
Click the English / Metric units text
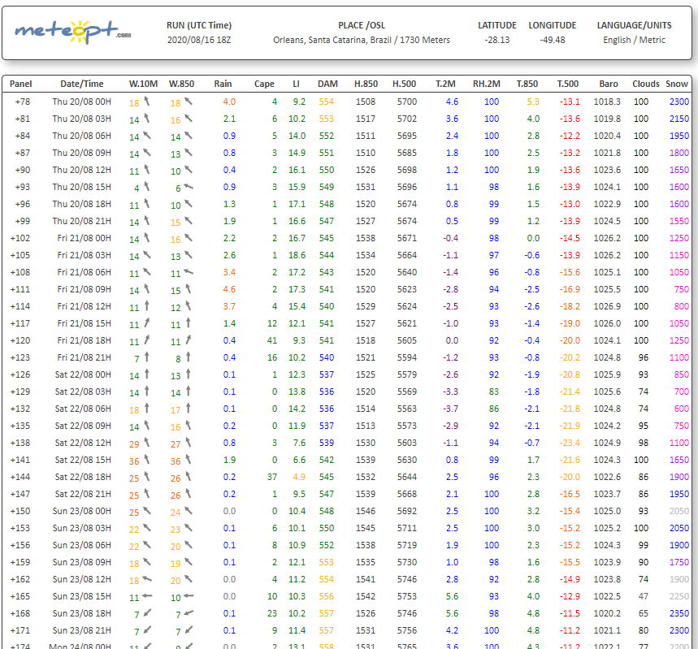[635, 40]
